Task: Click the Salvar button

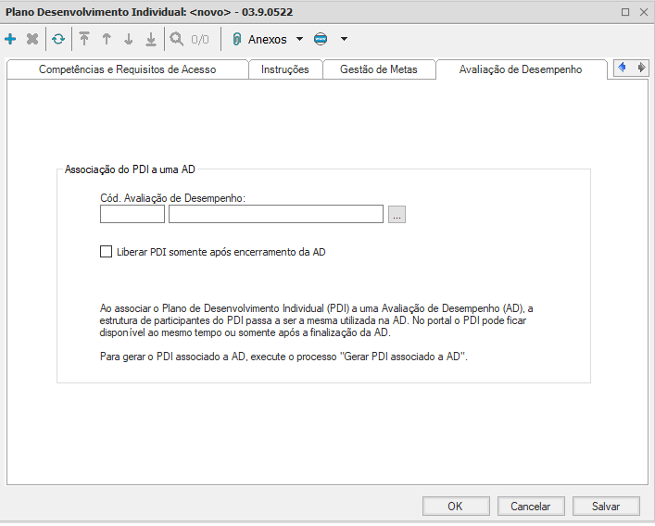Action: tap(606, 507)
